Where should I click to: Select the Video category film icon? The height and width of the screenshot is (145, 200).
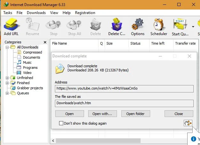coord(19,73)
